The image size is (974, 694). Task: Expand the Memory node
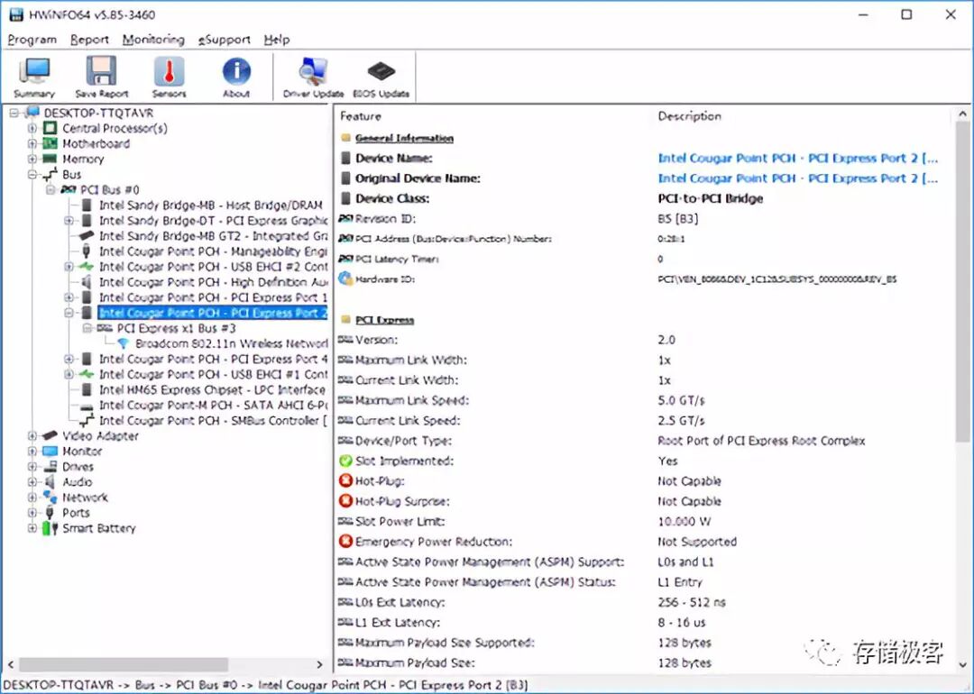(32, 159)
